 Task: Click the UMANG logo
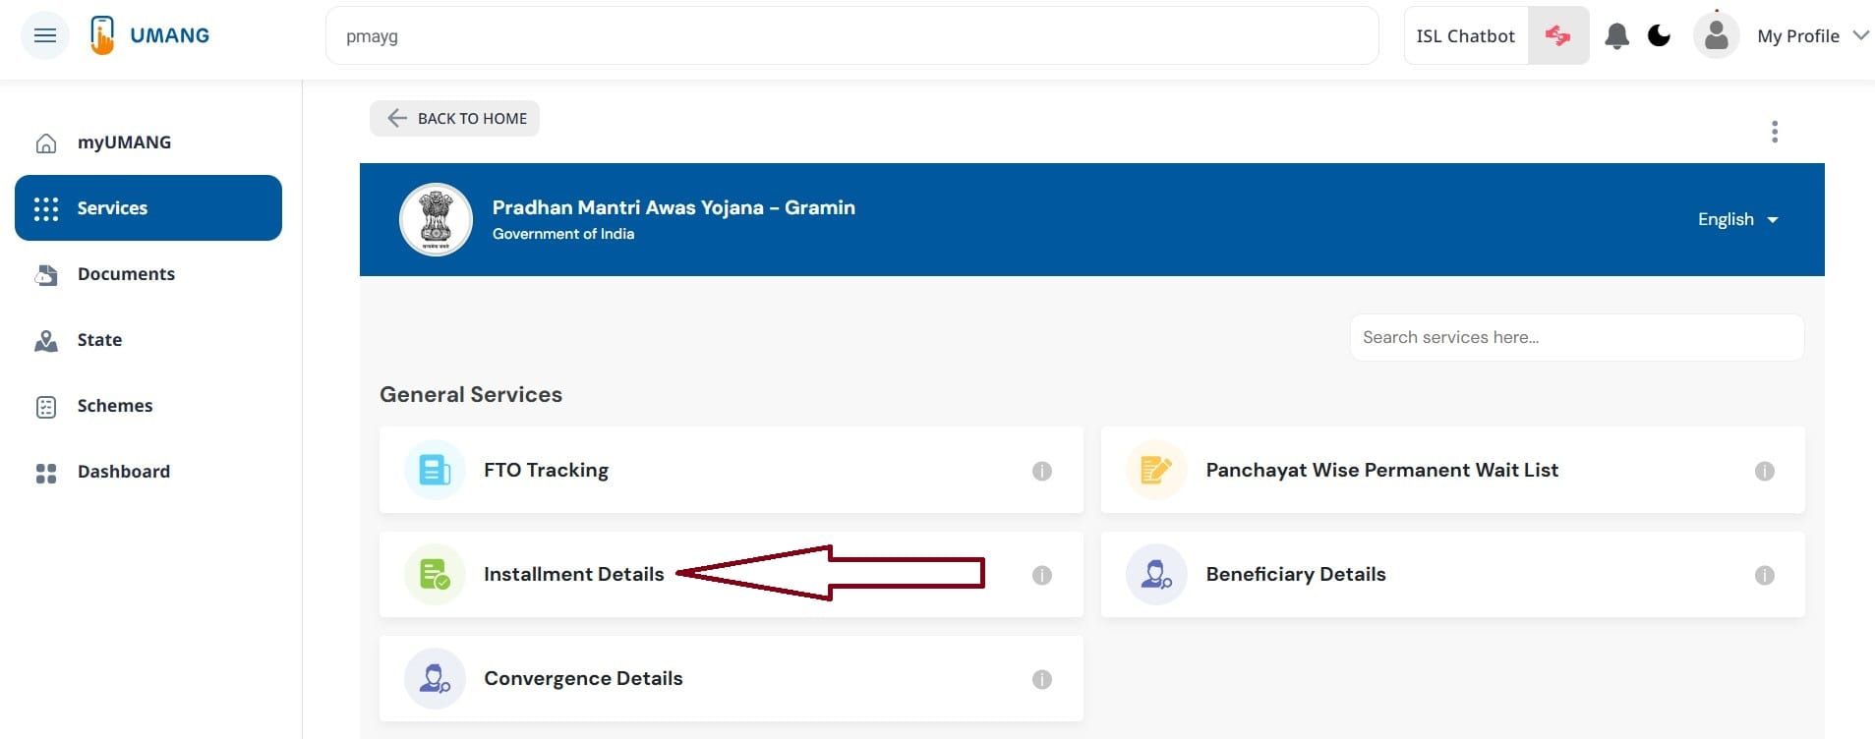[149, 35]
